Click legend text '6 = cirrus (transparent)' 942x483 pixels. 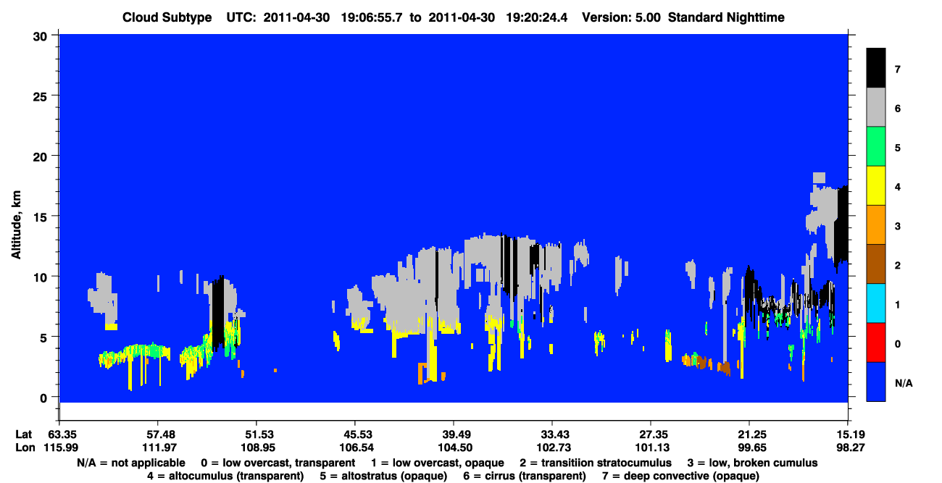click(x=525, y=476)
